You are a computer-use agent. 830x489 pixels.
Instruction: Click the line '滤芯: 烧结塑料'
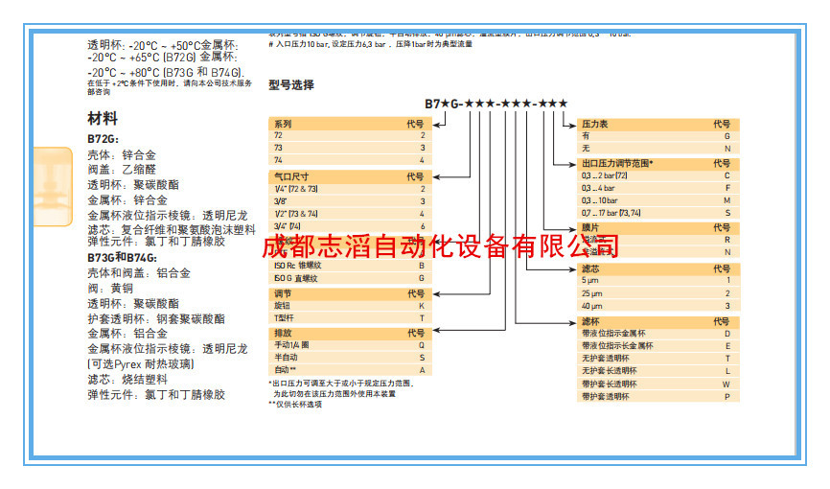coord(127,380)
